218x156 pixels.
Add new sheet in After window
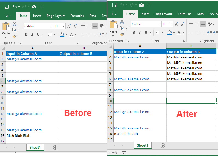(163, 145)
